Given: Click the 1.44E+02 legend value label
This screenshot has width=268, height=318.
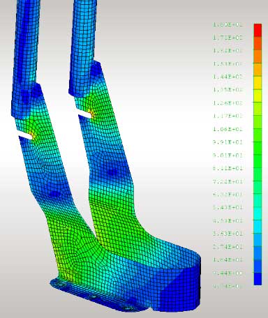Looking at the screenshot, I should point(228,77).
